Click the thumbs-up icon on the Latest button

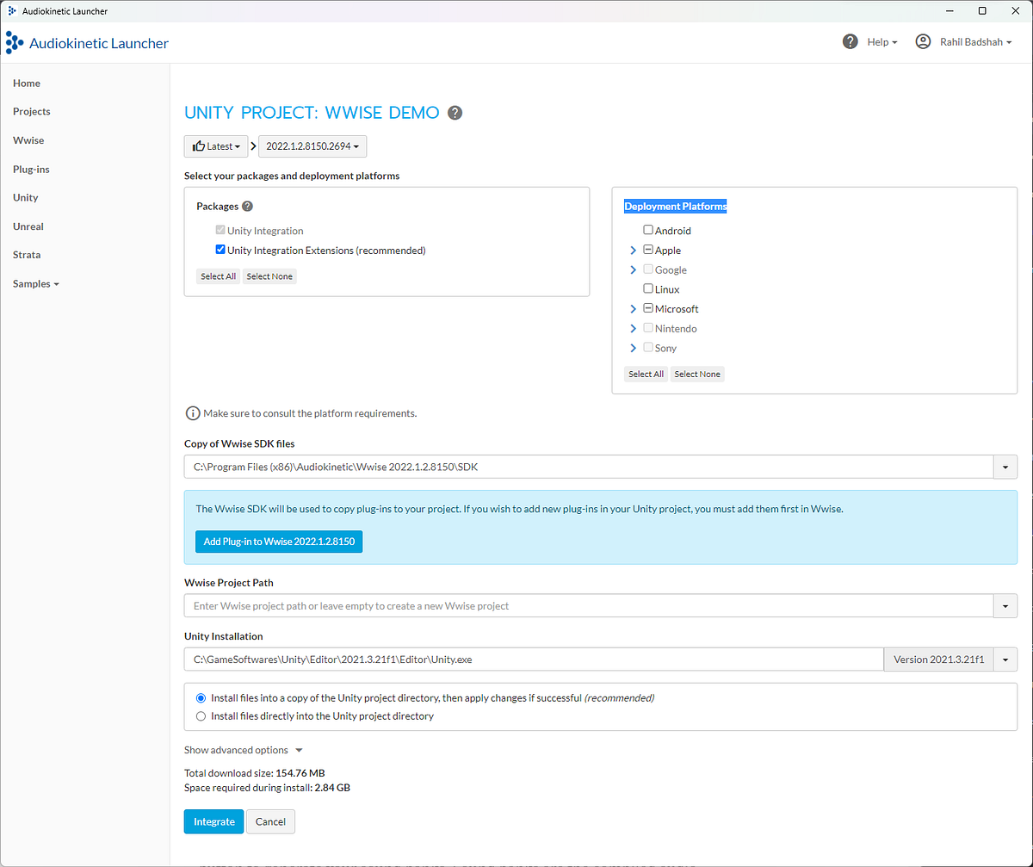click(x=199, y=146)
